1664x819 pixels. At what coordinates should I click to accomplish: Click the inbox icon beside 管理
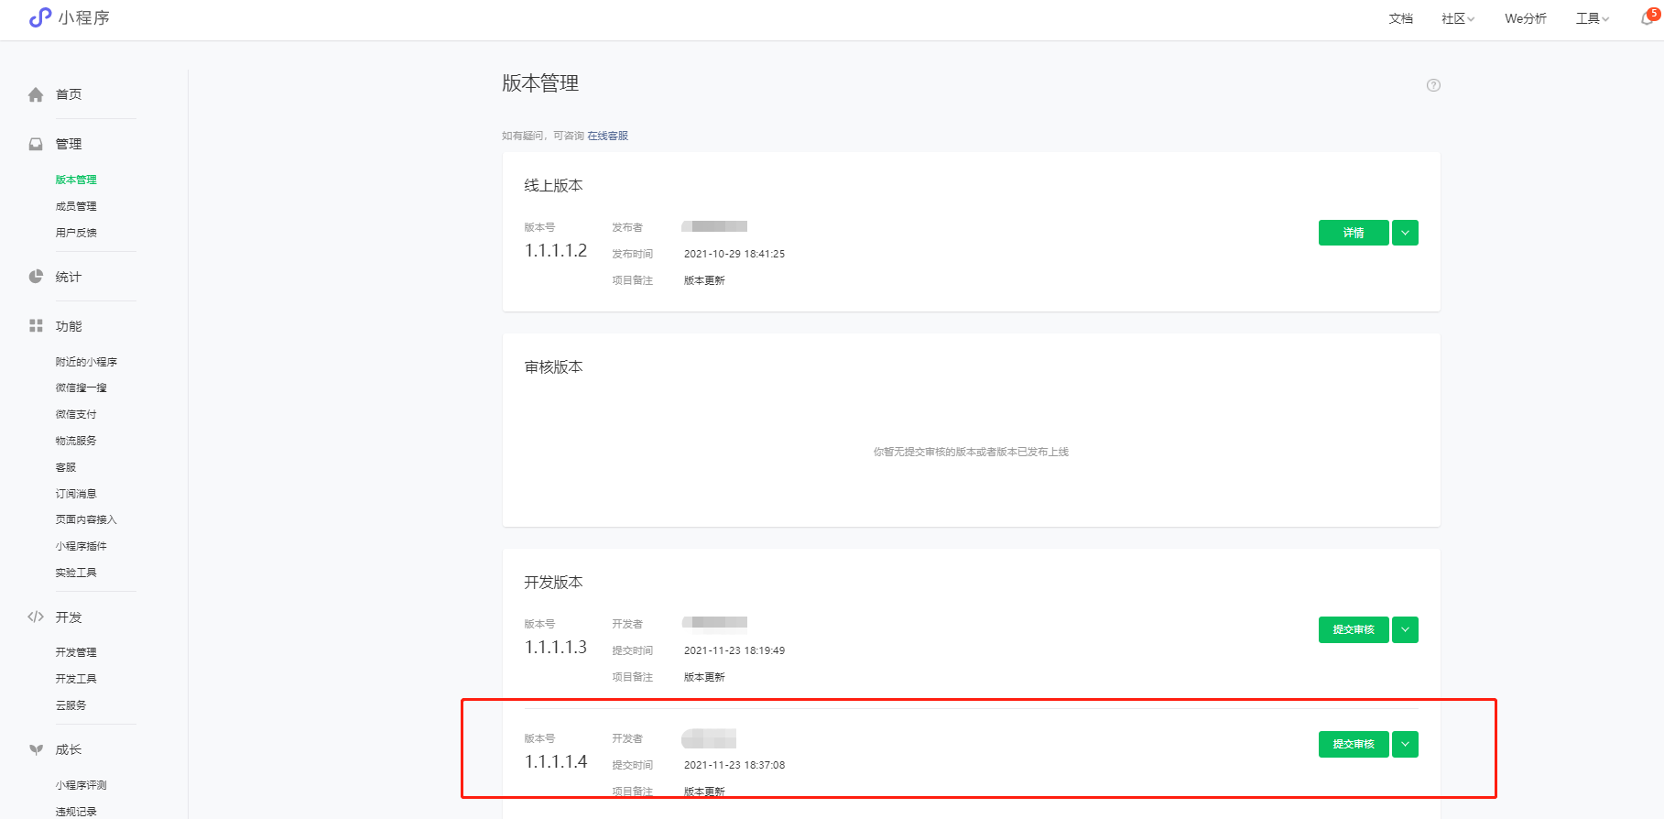[x=36, y=144]
